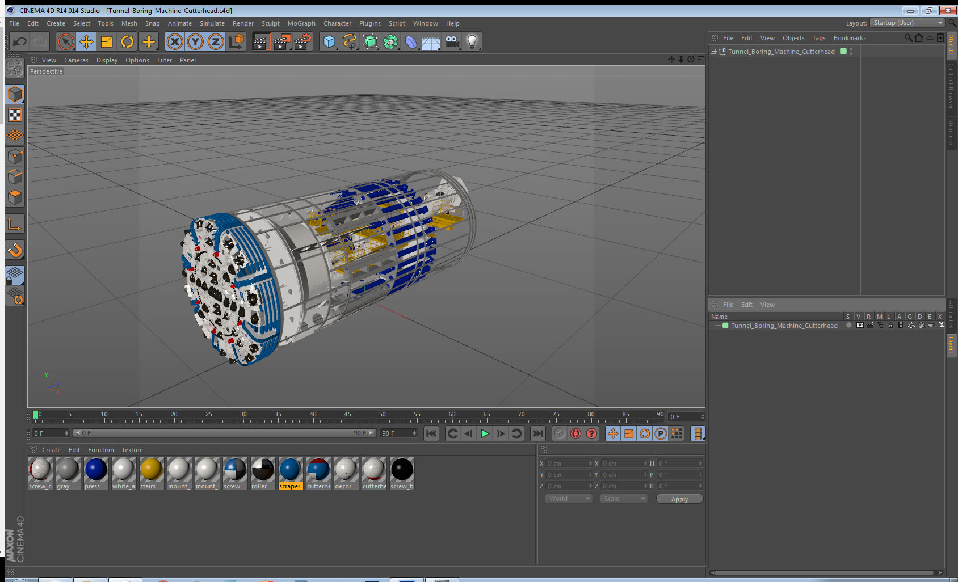Open material manager Texture menu
This screenshot has width=958, height=582.
pyautogui.click(x=132, y=450)
